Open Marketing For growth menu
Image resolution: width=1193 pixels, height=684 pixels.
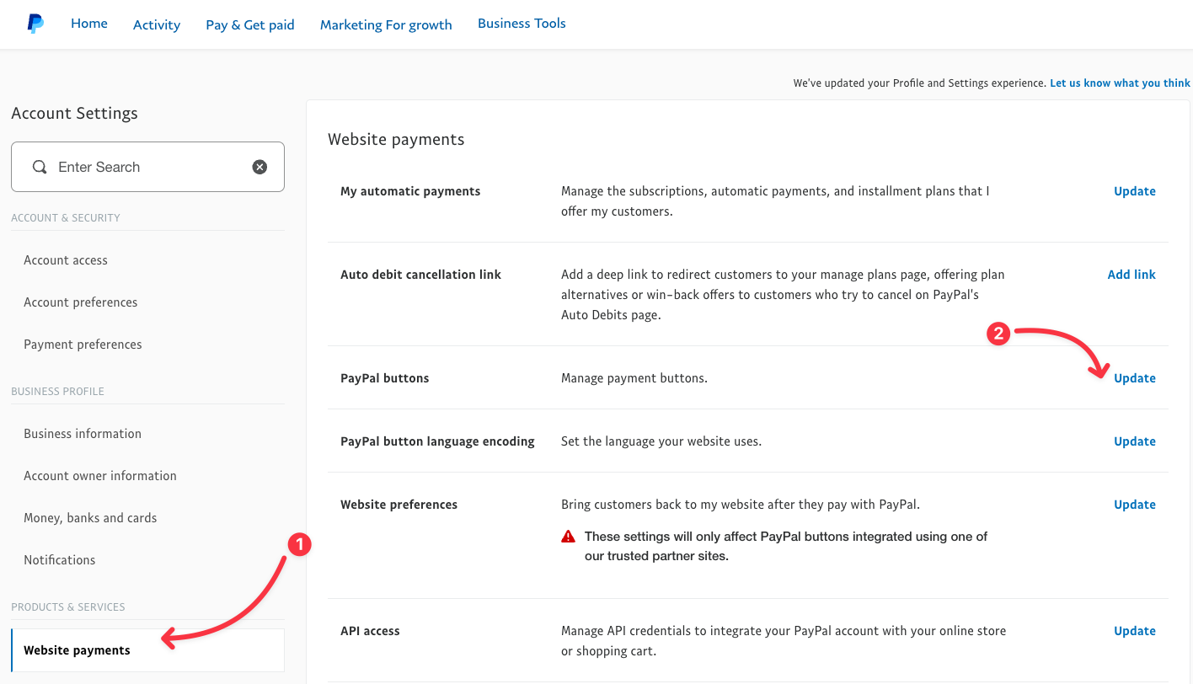(386, 24)
